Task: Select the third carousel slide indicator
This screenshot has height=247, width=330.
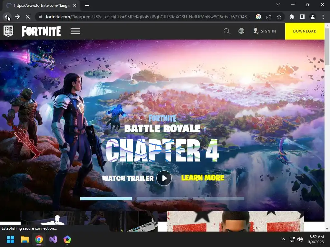Action: pyautogui.click(x=218, y=199)
